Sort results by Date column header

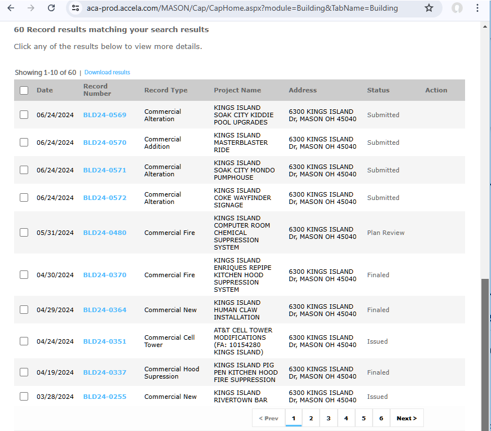(45, 90)
